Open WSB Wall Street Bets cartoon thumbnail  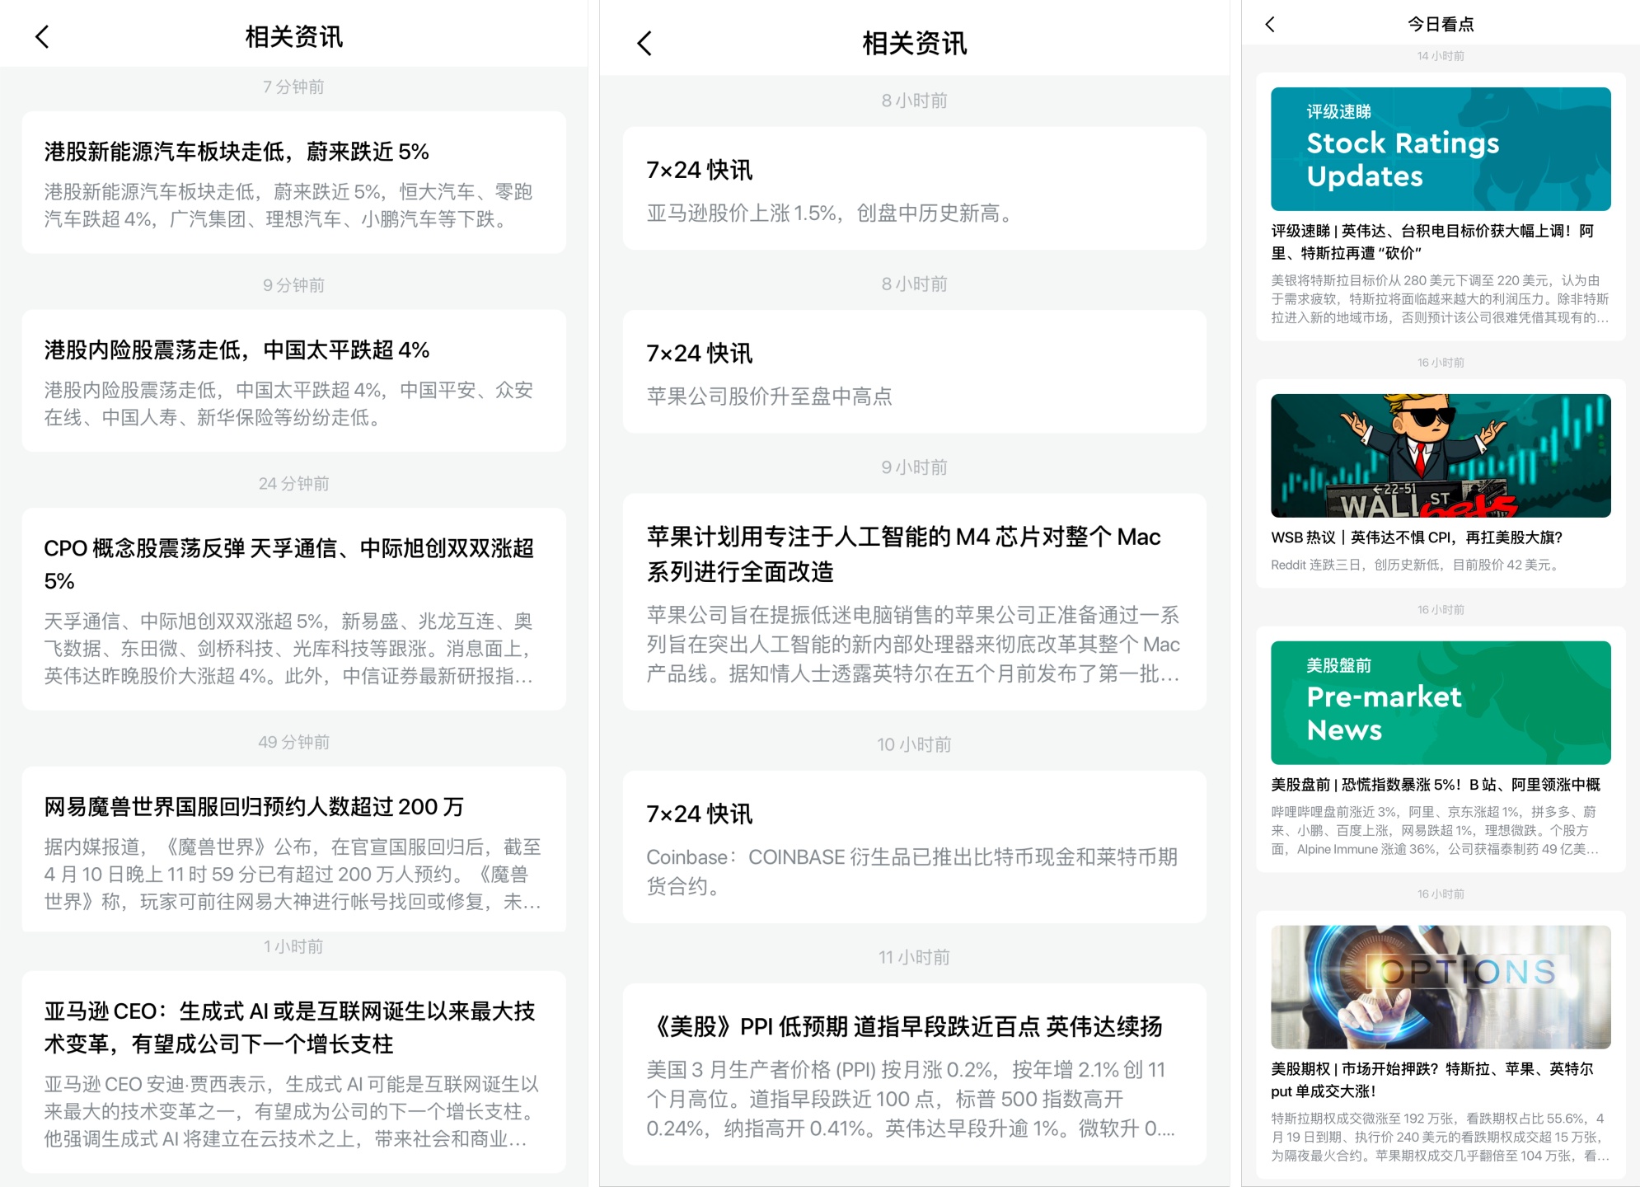coord(1440,456)
